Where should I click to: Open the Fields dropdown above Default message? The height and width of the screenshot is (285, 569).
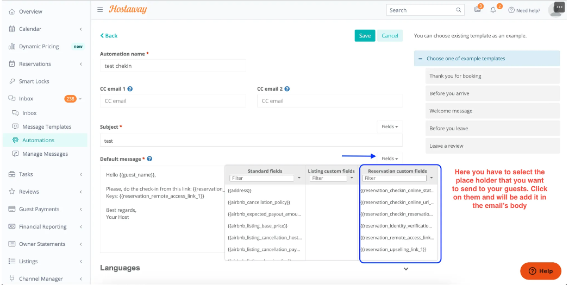(x=389, y=159)
